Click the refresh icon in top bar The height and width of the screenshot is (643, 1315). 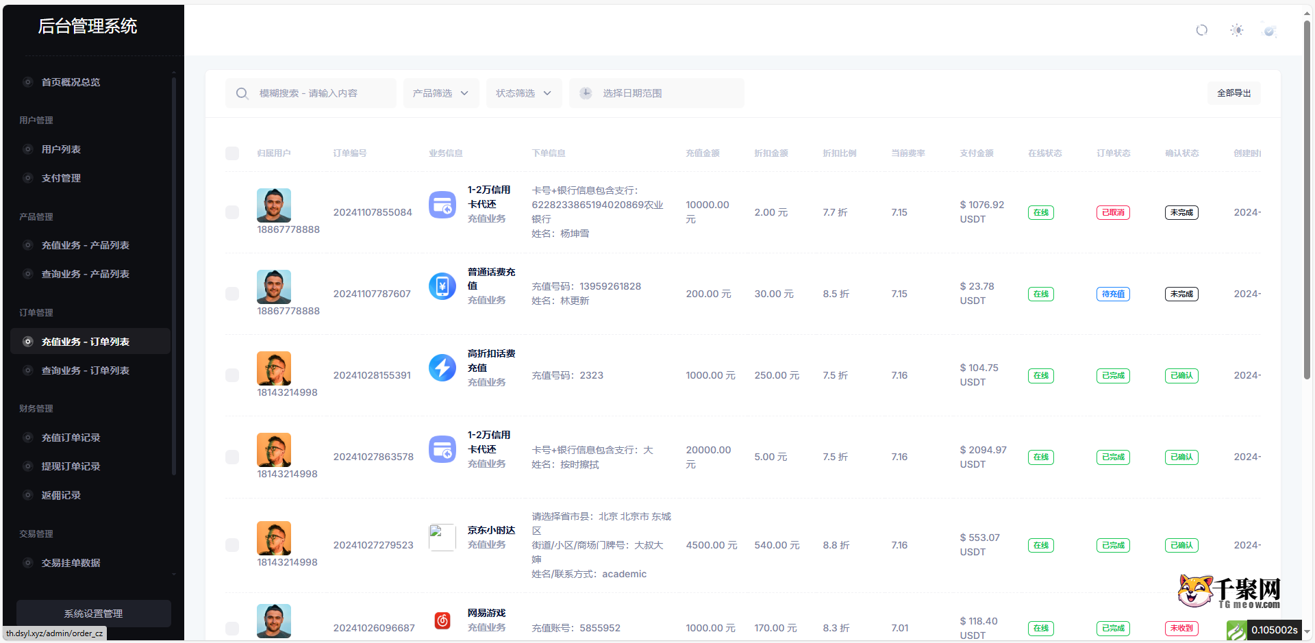[x=1201, y=30]
